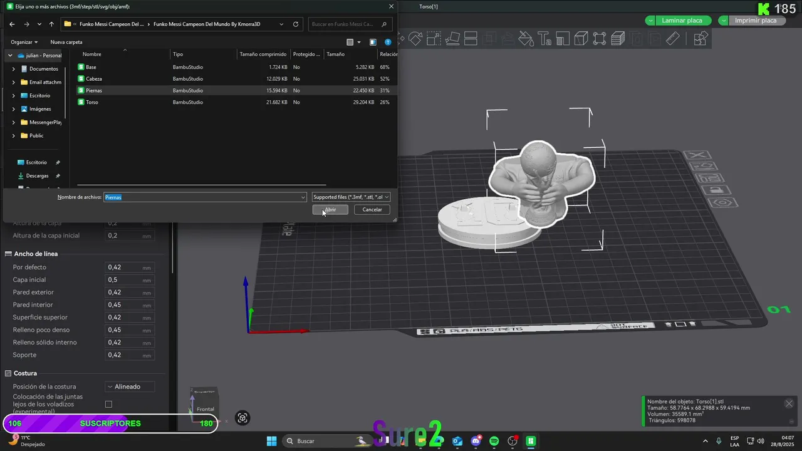
Task: Sort by Protegido column header
Action: (x=306, y=54)
